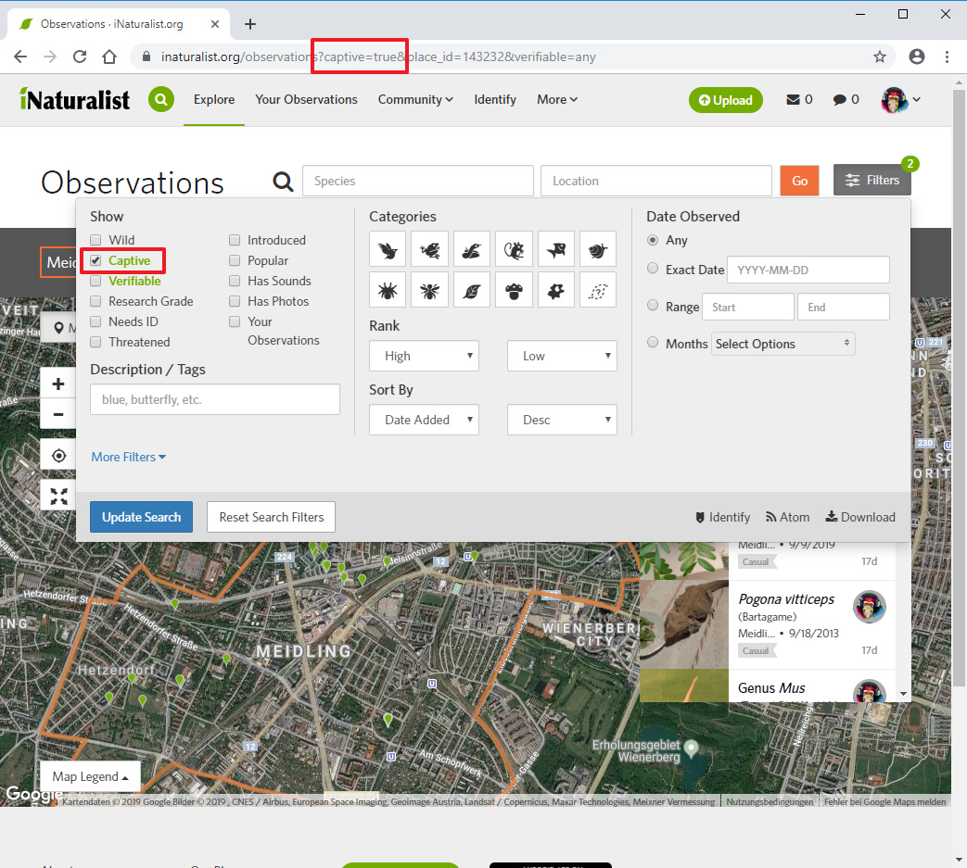Click Reset Search Filters
The image size is (967, 868).
pos(272,517)
